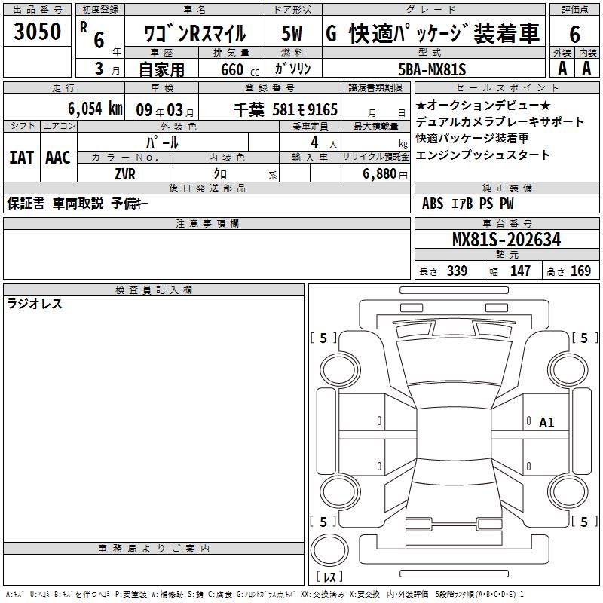Image resolution: width=603 pixels, height=603 pixels.
Task: Select the sales point ★オークションデビュー★
Action: tap(483, 105)
